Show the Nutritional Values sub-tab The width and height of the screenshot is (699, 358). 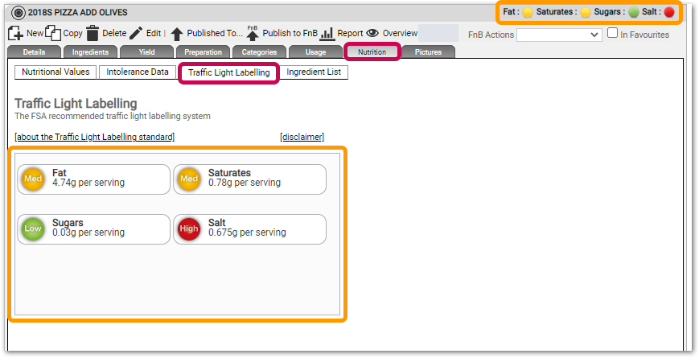(56, 72)
